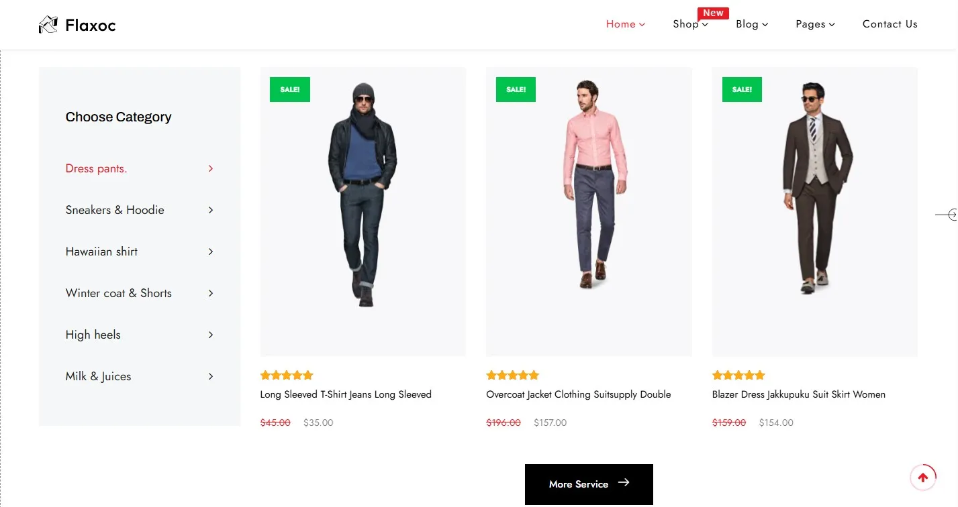Expand the Sneakers & Hoodie category arrow
The image size is (958, 507).
[x=211, y=211]
